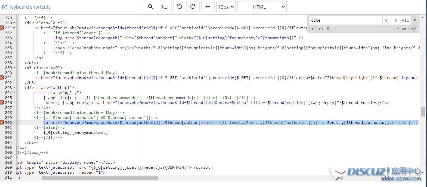This screenshot has height=187, width=427.
Task: Click '<div class="c cl">' on line 280
Action: 46,23
